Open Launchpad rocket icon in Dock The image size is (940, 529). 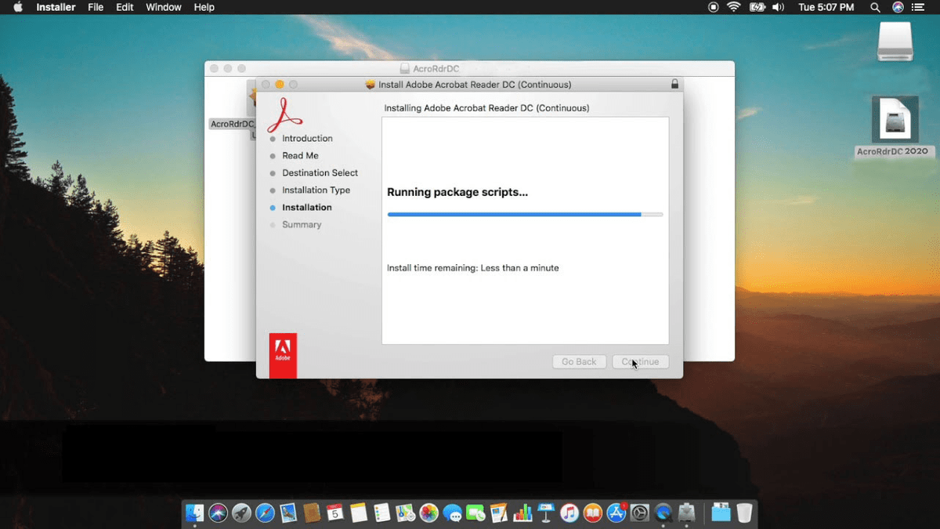(x=241, y=513)
